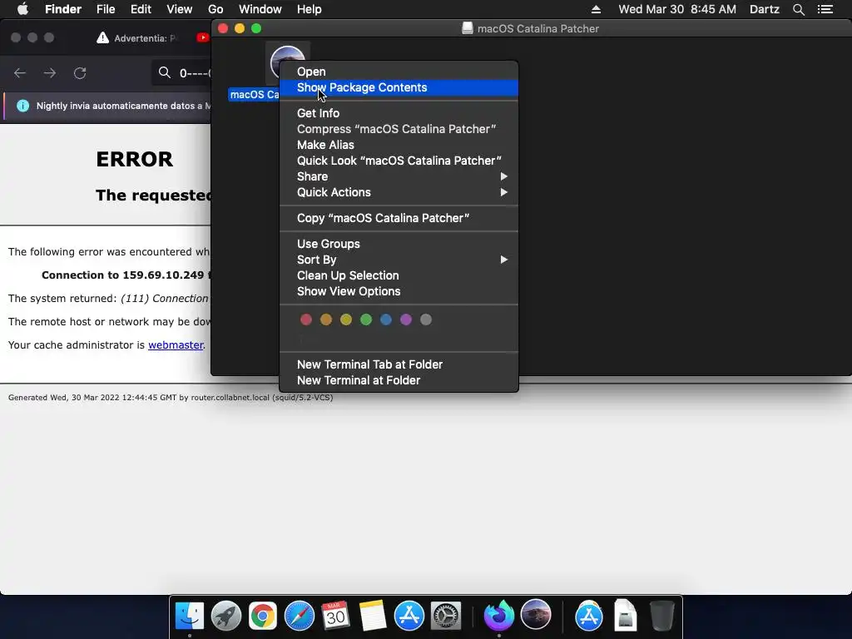Open the Edit menu
The image size is (852, 639).
pos(141,9)
